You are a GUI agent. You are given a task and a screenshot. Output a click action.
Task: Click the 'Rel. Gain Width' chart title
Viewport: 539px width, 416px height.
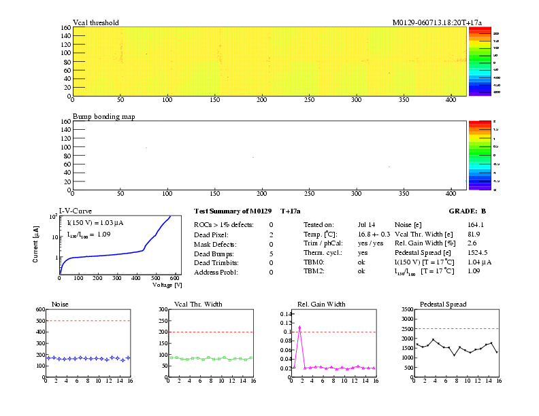point(321,304)
